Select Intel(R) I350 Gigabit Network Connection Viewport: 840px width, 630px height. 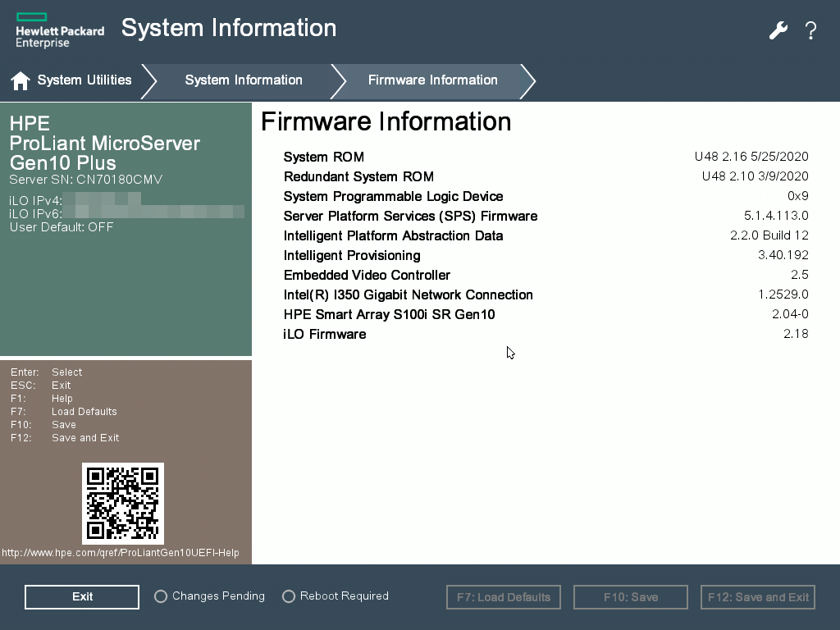[x=546, y=294]
